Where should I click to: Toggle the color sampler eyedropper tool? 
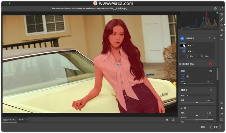coord(222,114)
